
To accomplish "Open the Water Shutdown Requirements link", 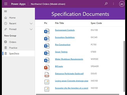I will pyautogui.click(x=69, y=59).
